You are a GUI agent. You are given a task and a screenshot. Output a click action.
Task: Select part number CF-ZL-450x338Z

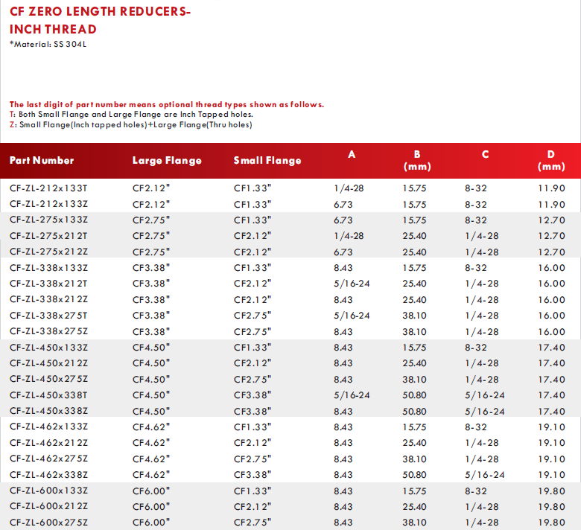pyautogui.click(x=48, y=411)
